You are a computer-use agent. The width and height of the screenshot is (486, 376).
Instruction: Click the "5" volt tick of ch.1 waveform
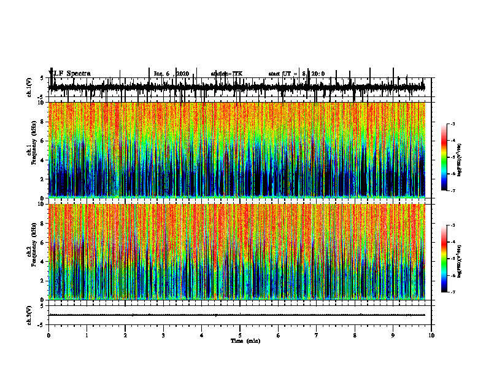42,79
